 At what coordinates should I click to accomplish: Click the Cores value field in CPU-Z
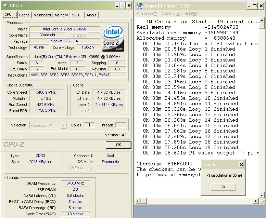[89, 125]
